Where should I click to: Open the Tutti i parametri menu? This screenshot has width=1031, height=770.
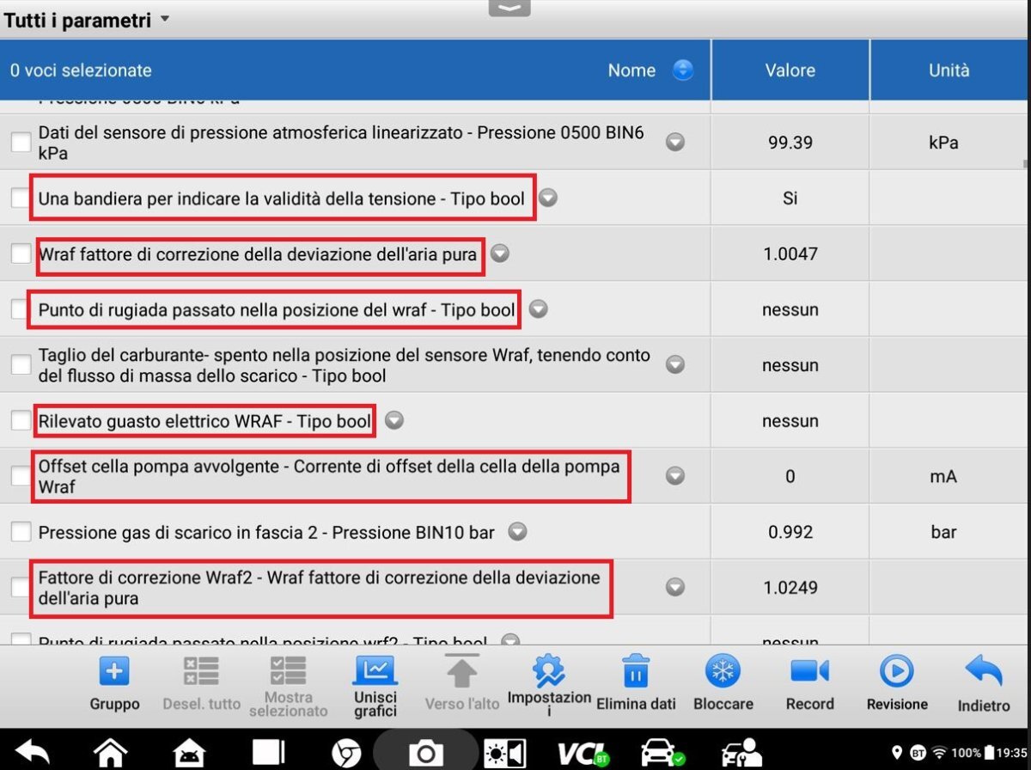pyautogui.click(x=86, y=20)
